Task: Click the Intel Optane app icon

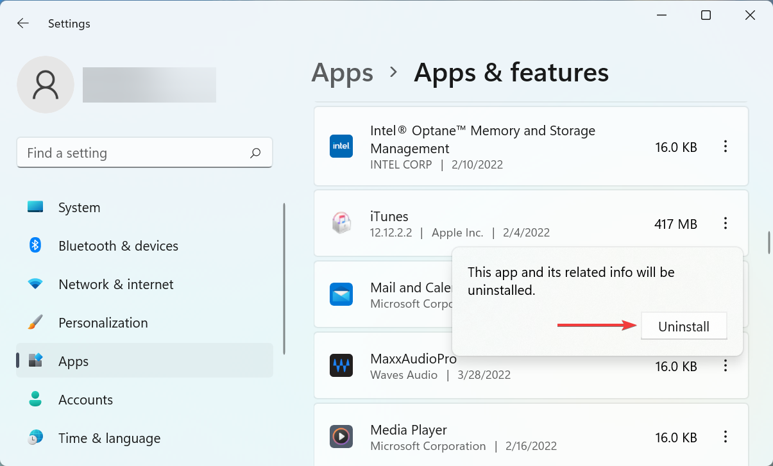Action: (341, 146)
